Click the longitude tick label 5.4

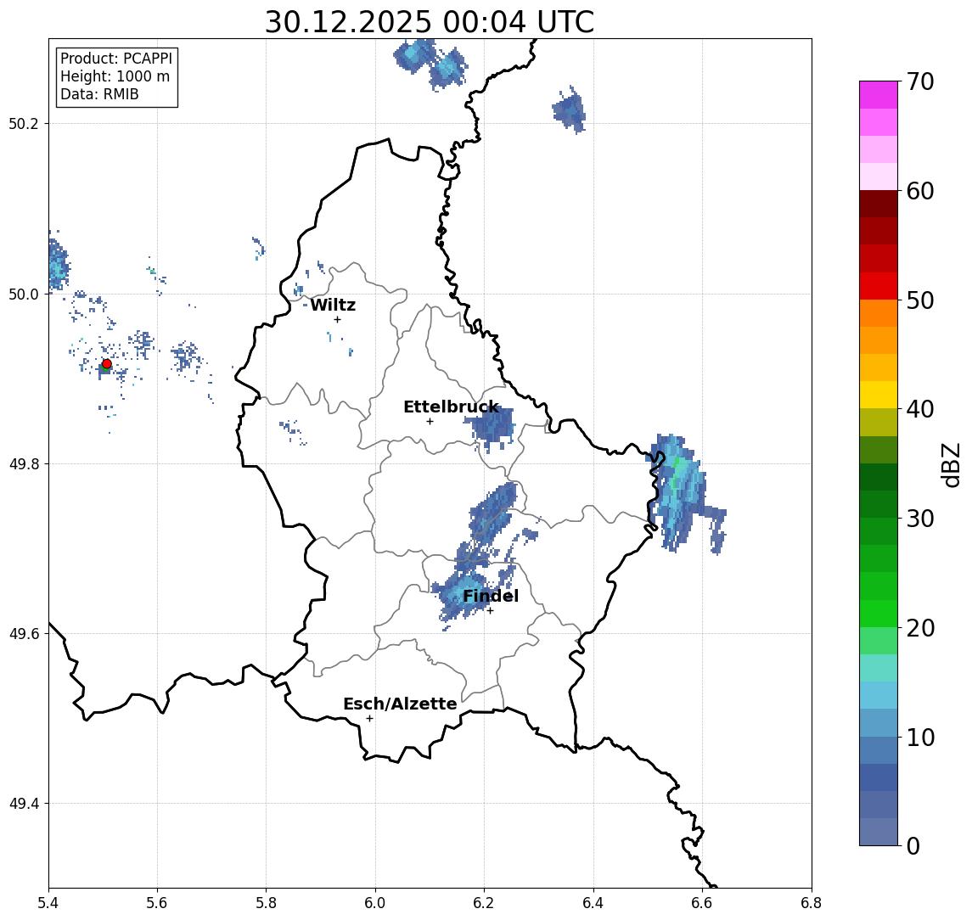click(48, 903)
